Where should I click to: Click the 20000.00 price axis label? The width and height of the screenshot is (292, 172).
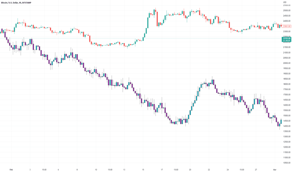(x=287, y=63)
